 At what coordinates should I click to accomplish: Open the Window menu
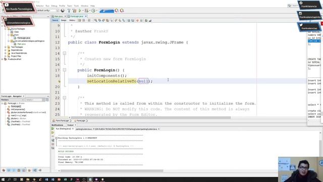[84, 6]
